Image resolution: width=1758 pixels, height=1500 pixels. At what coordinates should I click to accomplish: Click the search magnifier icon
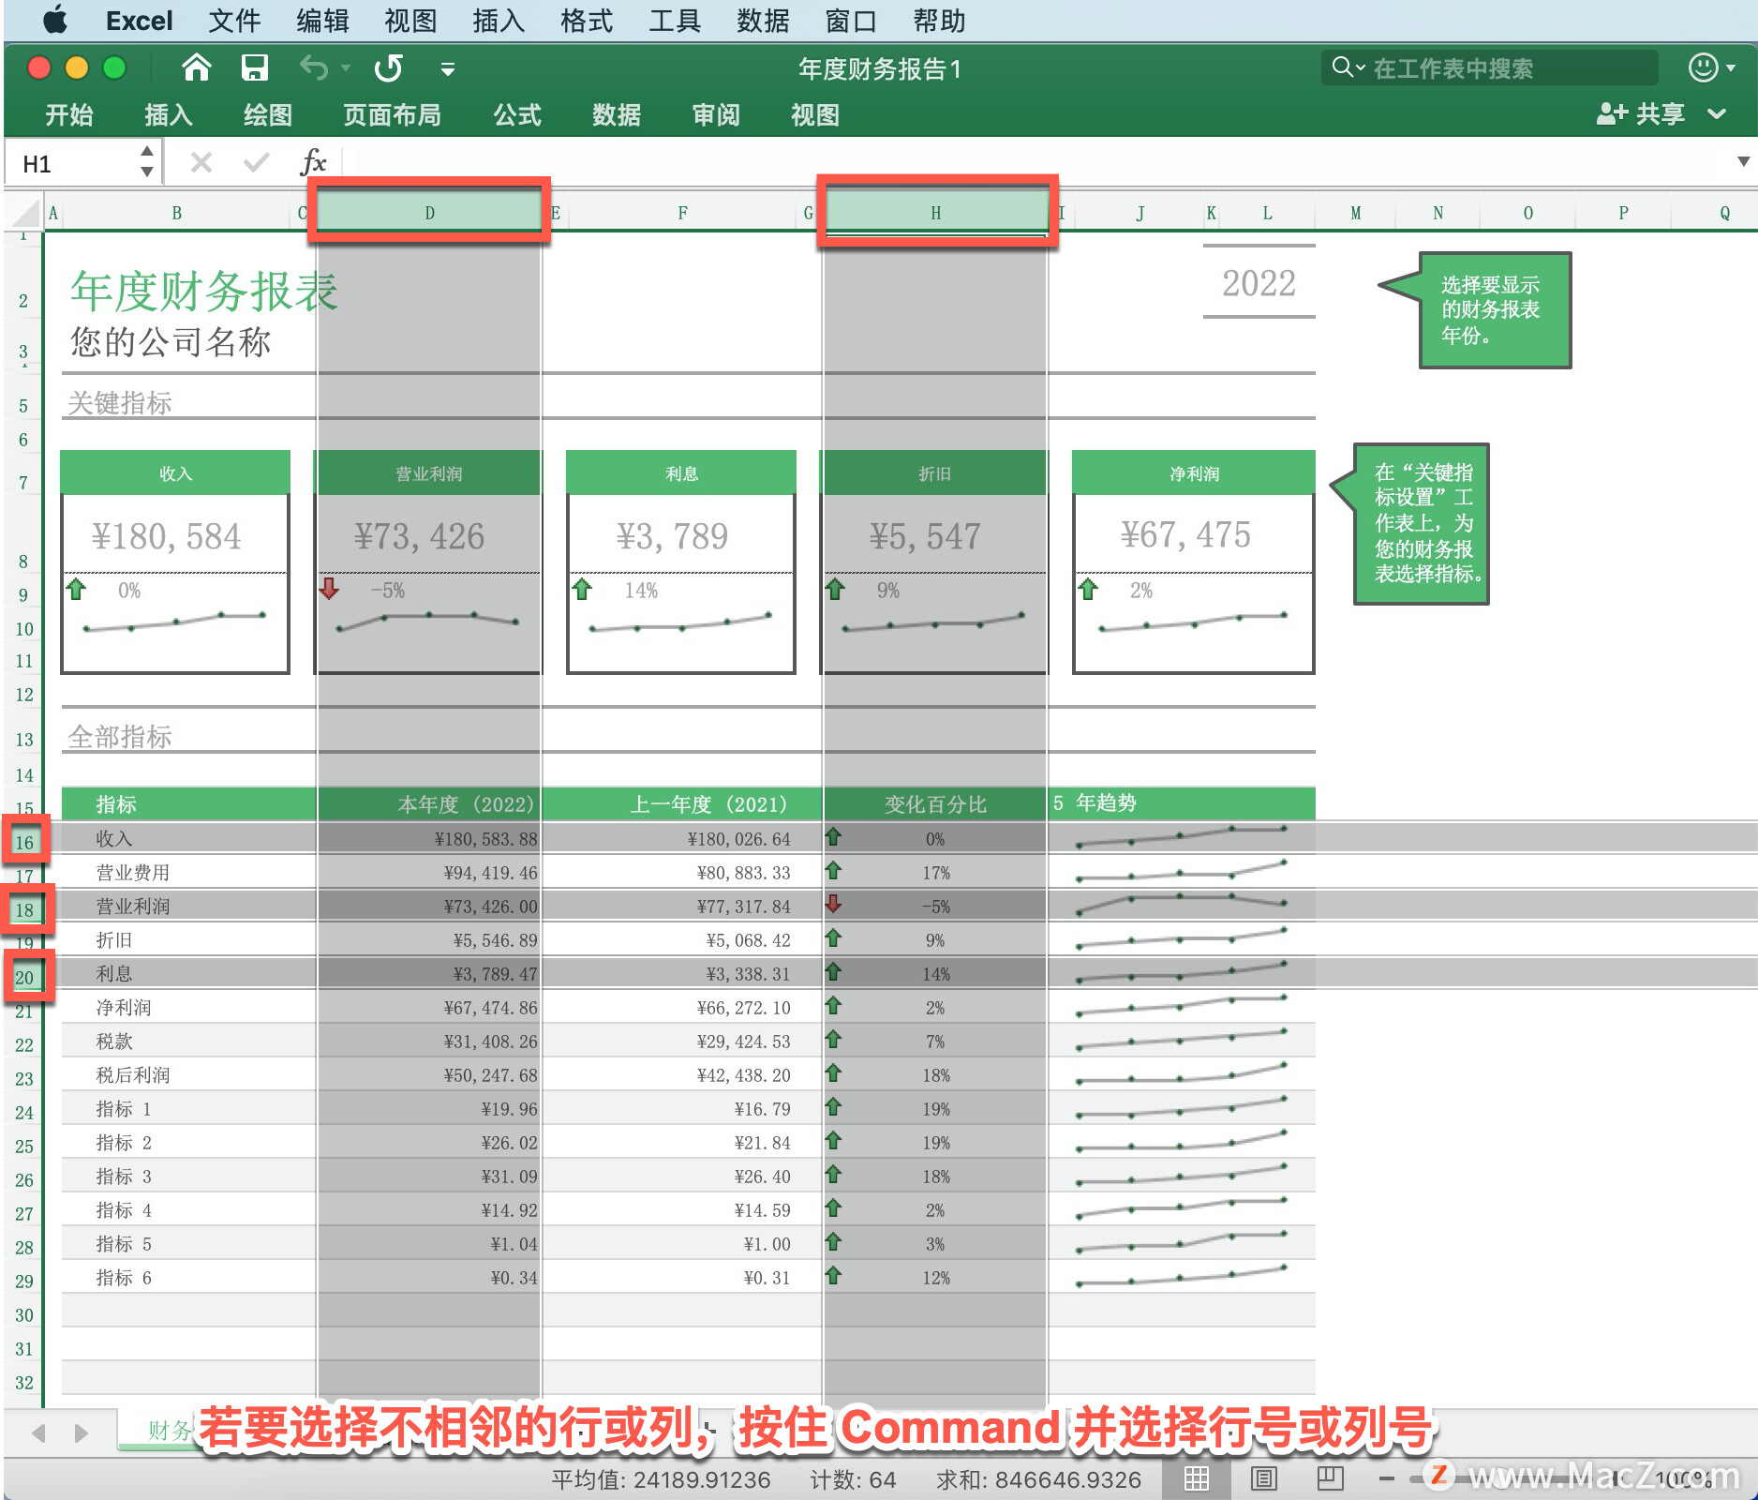pyautogui.click(x=1343, y=67)
